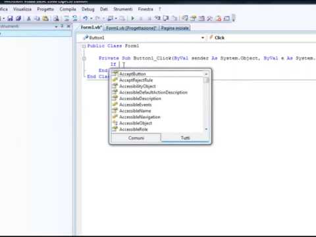Select AccessibleNavigation in the completion list
This screenshot has height=237, width=316.
click(157, 117)
